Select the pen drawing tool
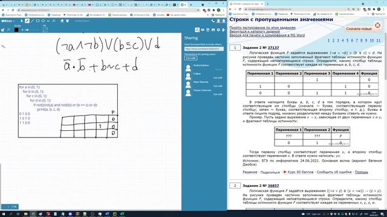387x217 pixels. pos(27,21)
